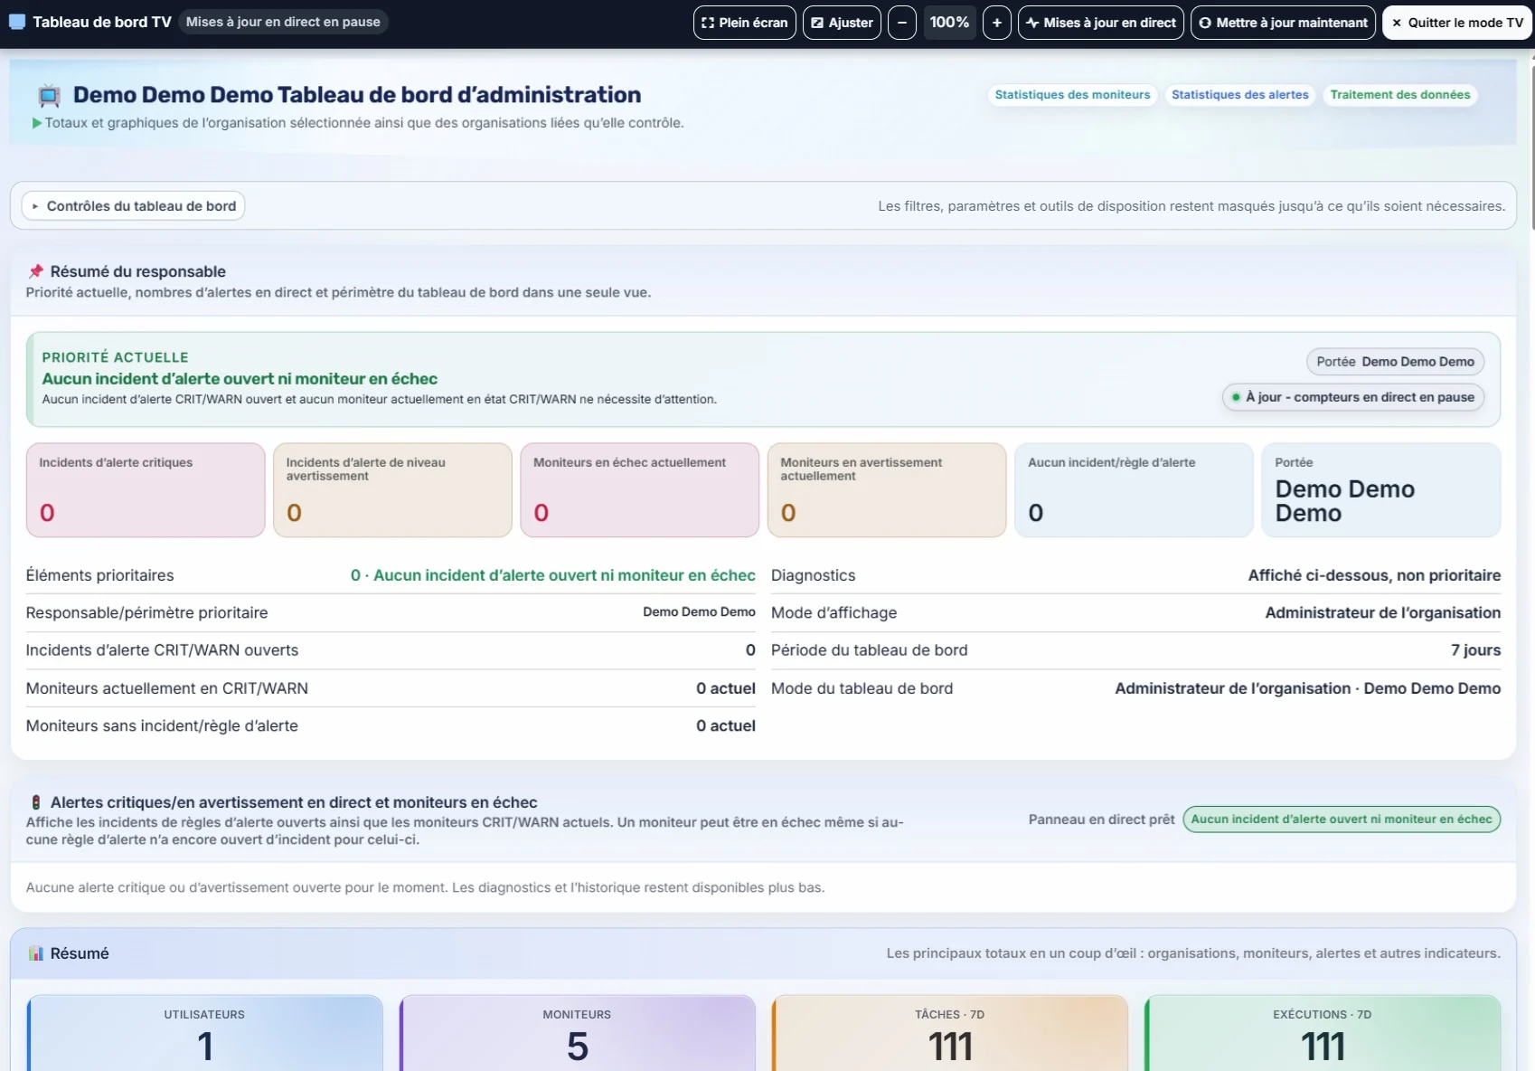Select Moniteurs en avertissement actuellement card
The height and width of the screenshot is (1071, 1535).
(887, 490)
